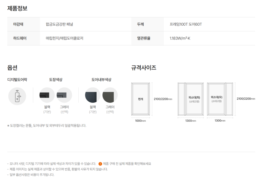This screenshot has width=263, height=183.
Task: Select the 외소대(좌) door size diagram
Action: click(x=191, y=99)
